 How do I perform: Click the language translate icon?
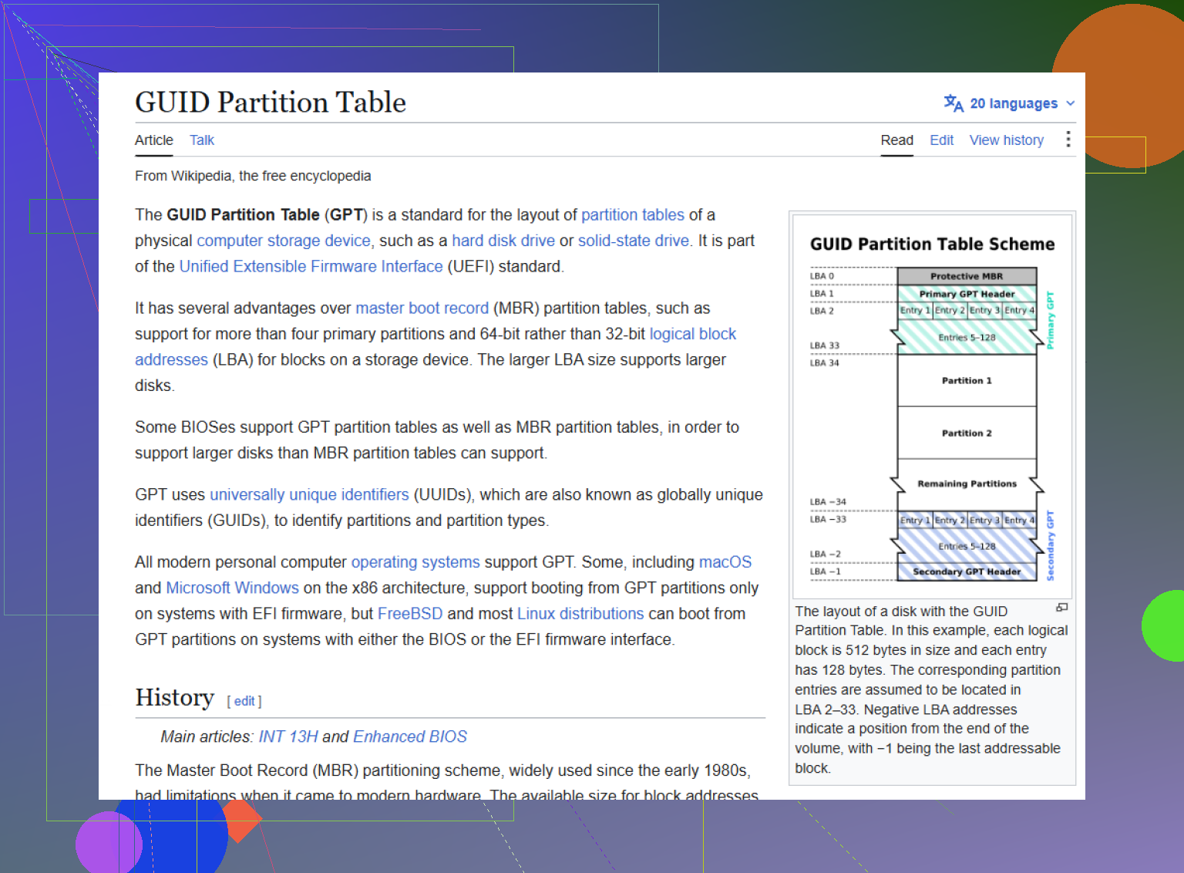pos(954,103)
